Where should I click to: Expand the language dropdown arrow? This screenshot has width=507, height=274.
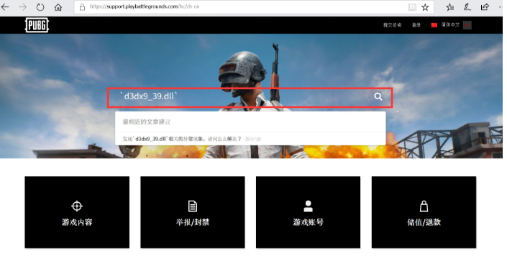467,25
